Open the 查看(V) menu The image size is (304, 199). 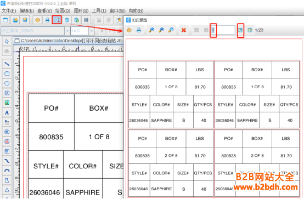[44, 11]
